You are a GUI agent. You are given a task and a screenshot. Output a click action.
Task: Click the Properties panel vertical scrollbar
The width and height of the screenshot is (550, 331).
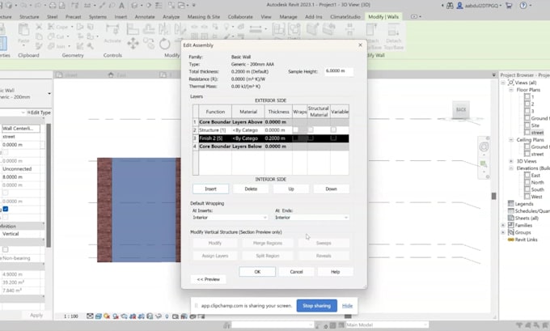49,185
